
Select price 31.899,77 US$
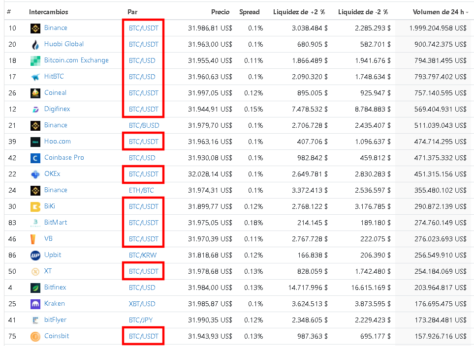click(210, 207)
